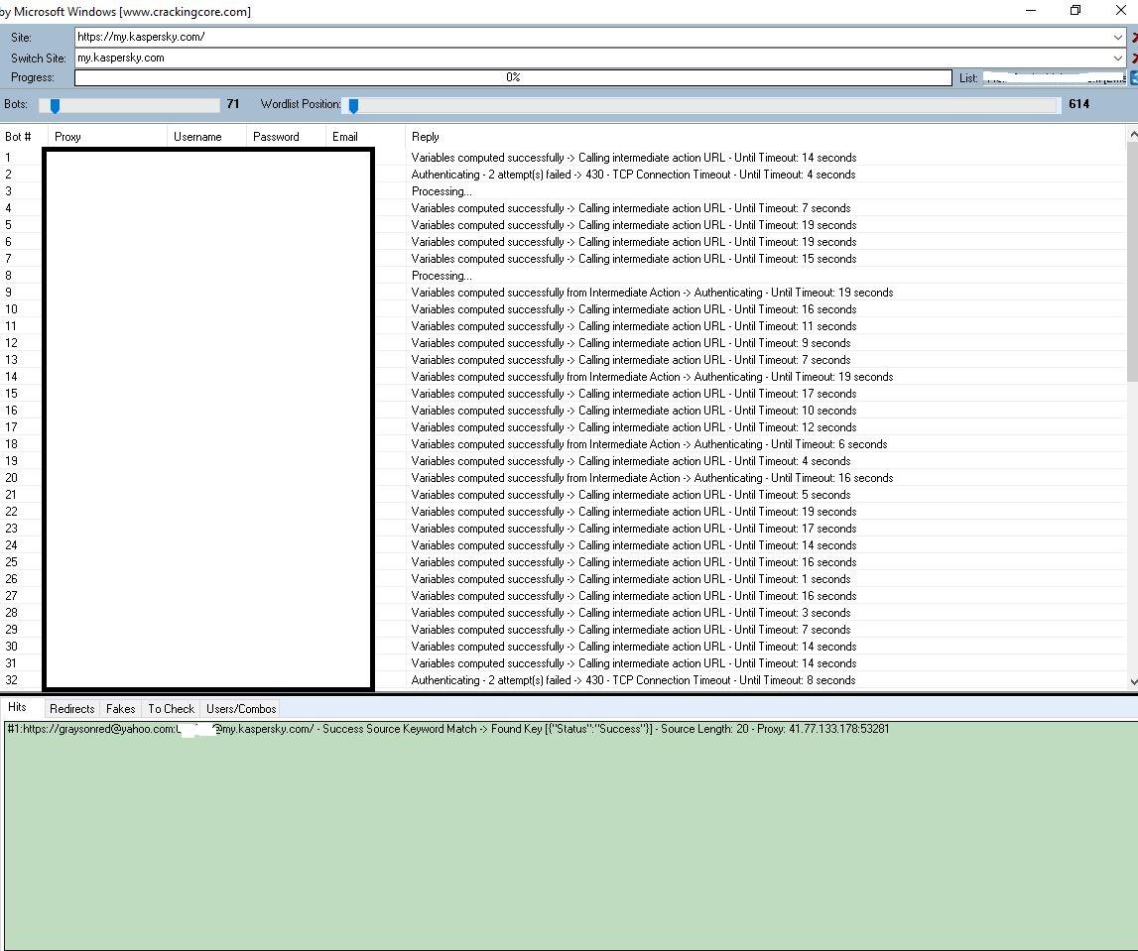1138x951 pixels.
Task: Click the Bot # column header
Action: coord(18,137)
